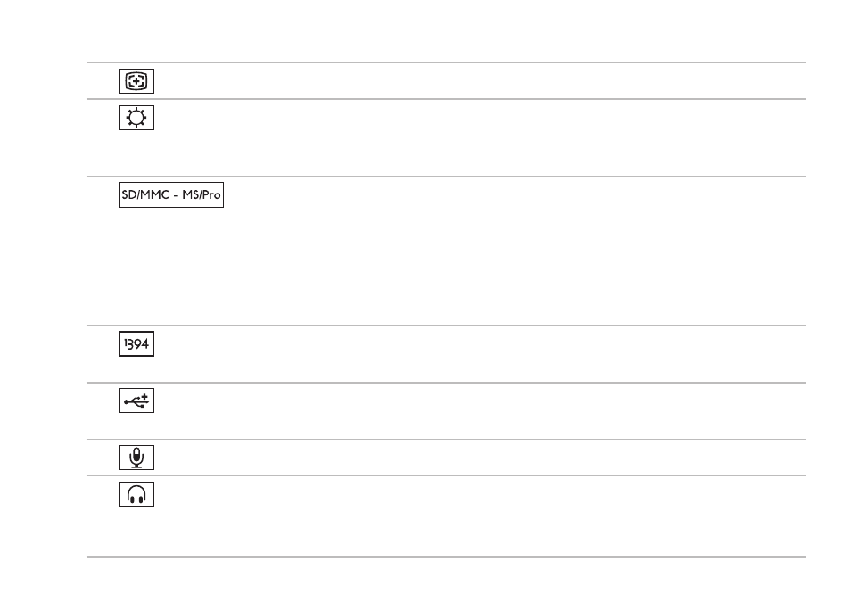The width and height of the screenshot is (850, 603).
Task: Click the microphone connector icon
Action: [x=136, y=458]
